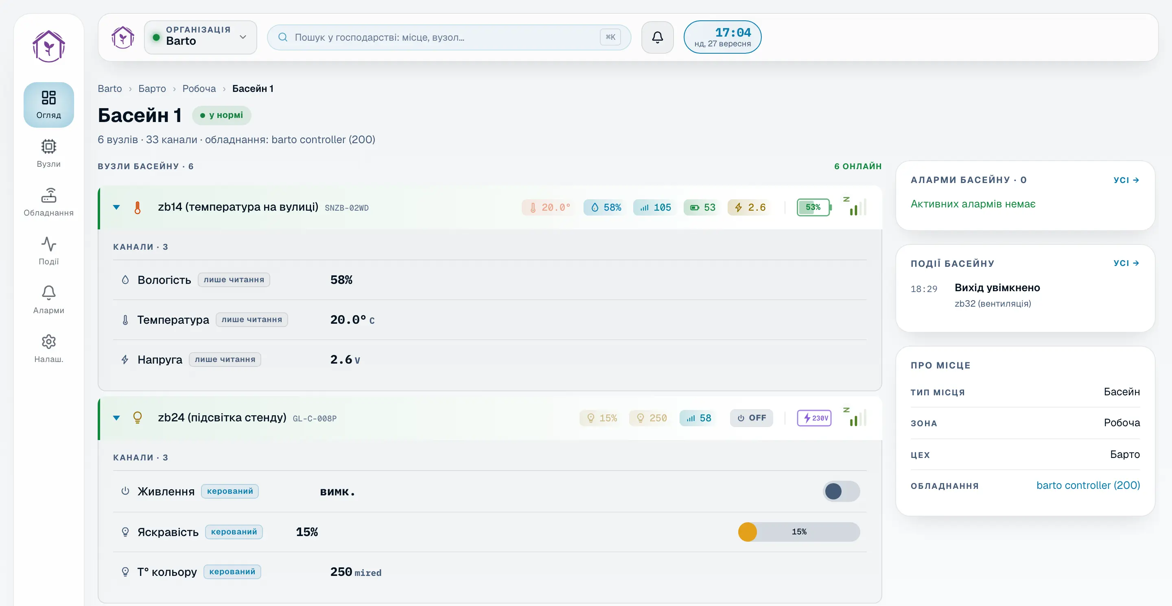The image size is (1172, 606).
Task: Open Налаш. settings gear
Action: [49, 349]
